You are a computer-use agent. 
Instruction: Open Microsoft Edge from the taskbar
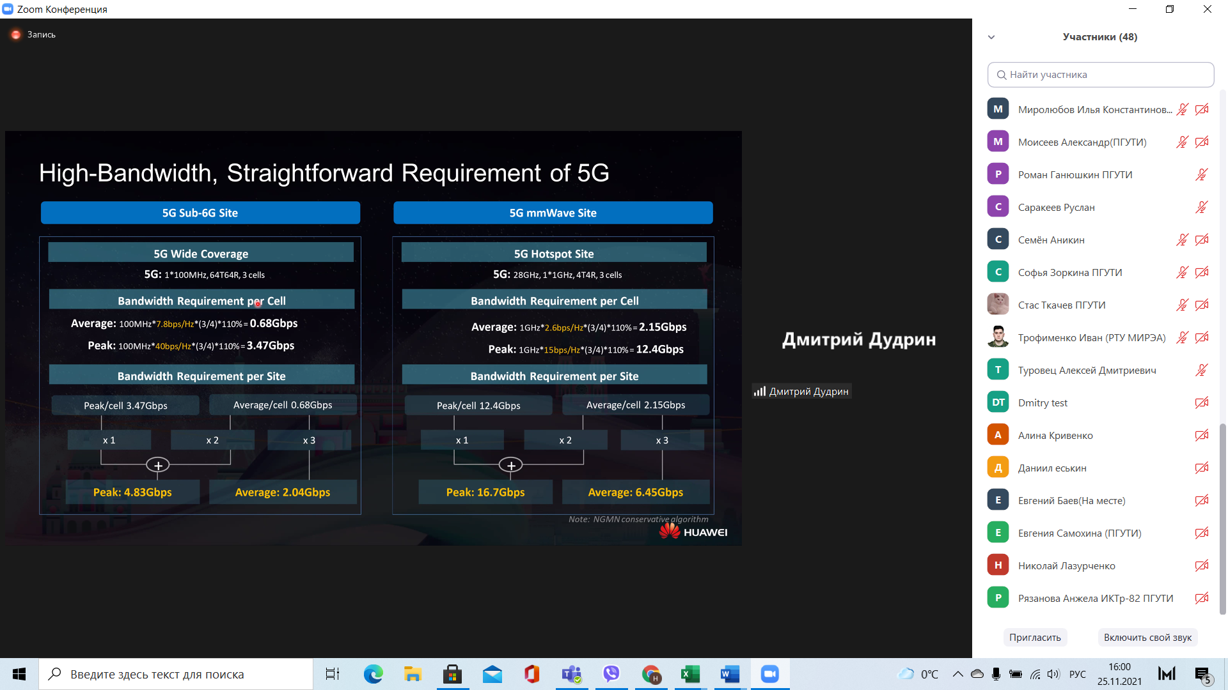373,674
